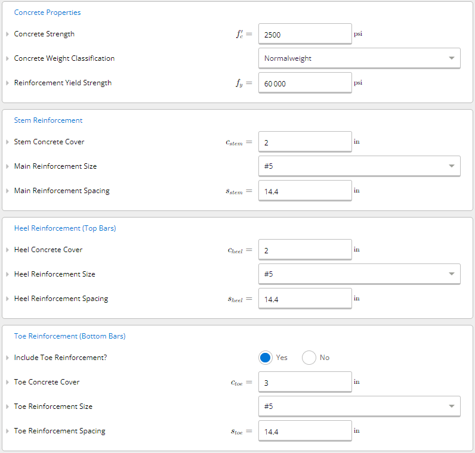Click the Reinforcement Yield Strength input field
Screen dimensions: 475x453
304,83
